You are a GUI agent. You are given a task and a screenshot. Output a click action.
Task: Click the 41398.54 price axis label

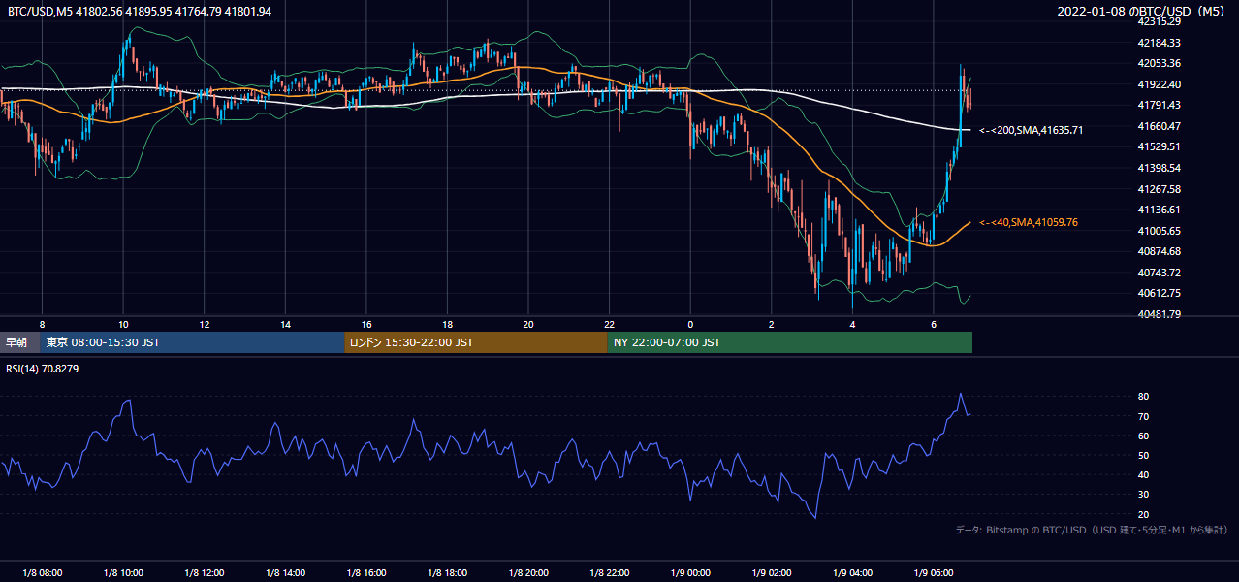coord(1160,168)
